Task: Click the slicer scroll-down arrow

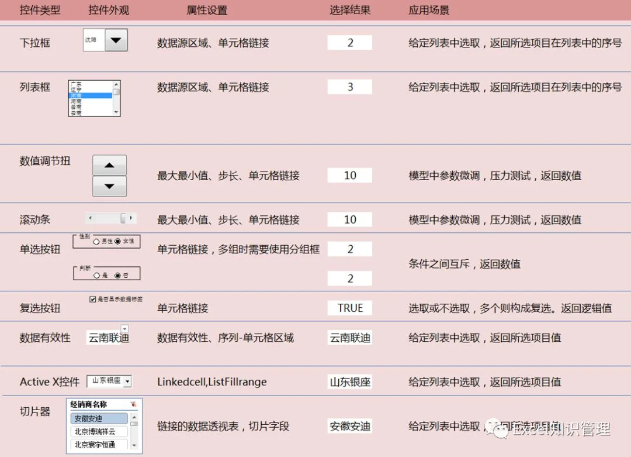Action: click(134, 445)
